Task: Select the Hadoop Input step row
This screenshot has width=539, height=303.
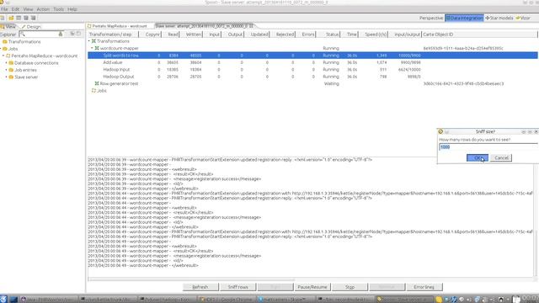Action: [312, 69]
